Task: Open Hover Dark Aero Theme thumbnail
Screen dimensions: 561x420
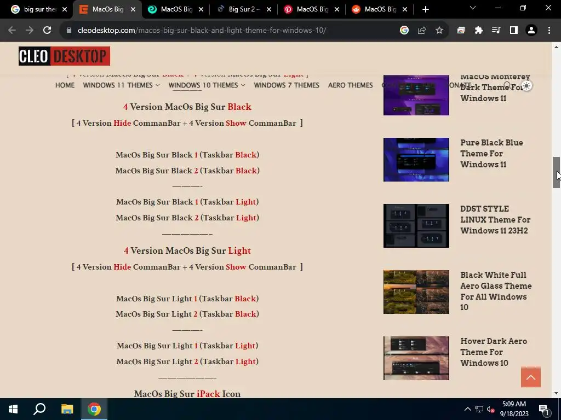Action: pyautogui.click(x=416, y=358)
